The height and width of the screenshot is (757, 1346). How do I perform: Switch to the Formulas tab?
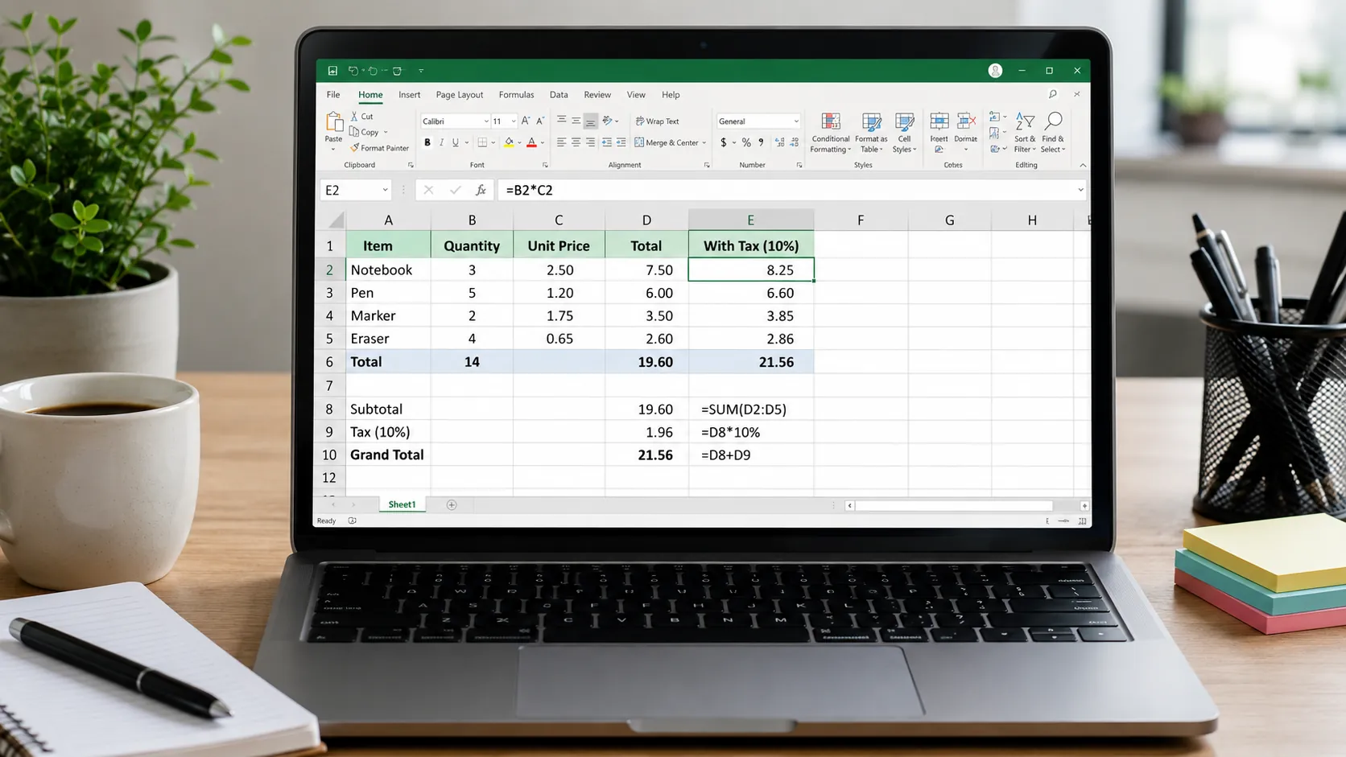(516, 95)
